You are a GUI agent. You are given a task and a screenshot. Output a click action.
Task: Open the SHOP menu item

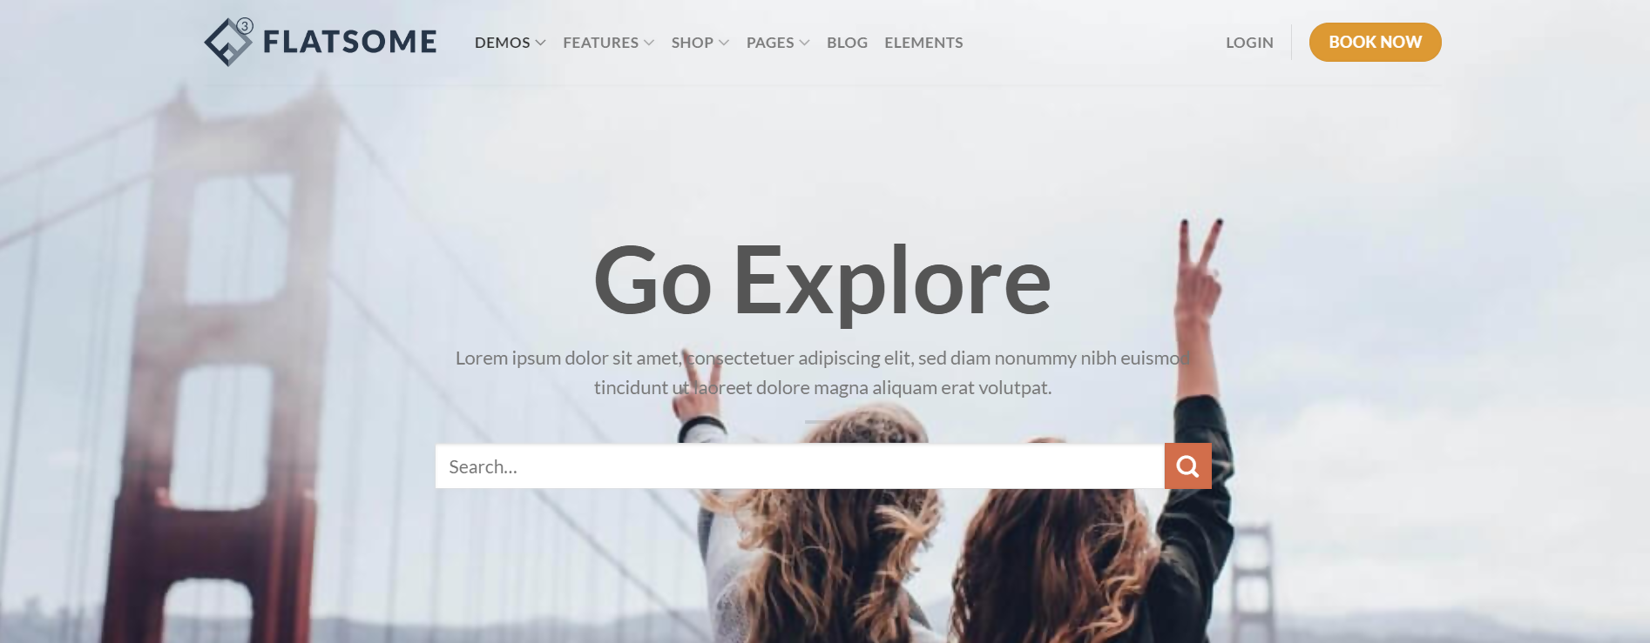point(692,43)
